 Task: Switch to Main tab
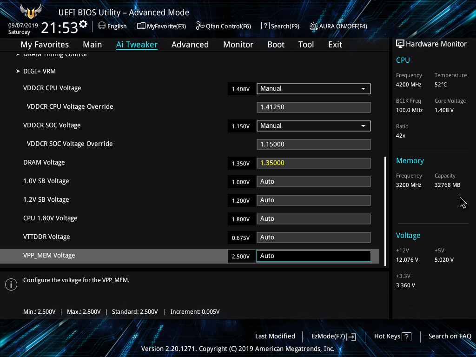click(93, 45)
